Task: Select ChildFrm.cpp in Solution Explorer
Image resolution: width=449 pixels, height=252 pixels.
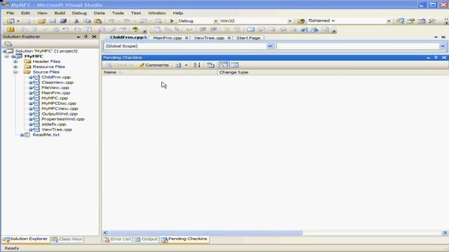Action: tap(56, 77)
